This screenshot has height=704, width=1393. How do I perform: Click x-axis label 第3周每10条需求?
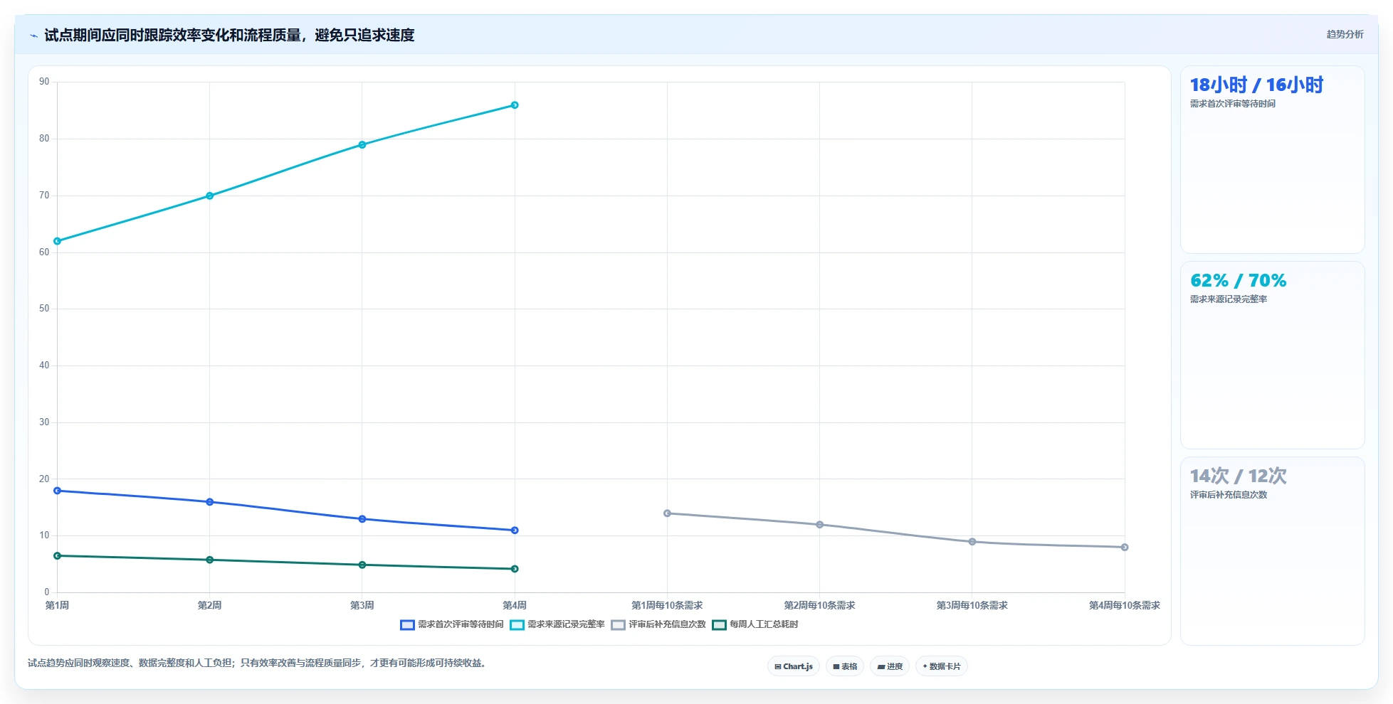click(x=972, y=606)
